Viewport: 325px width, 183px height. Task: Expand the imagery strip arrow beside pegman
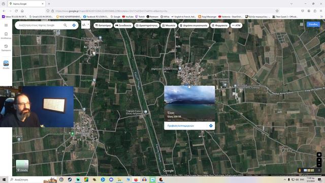319,170
